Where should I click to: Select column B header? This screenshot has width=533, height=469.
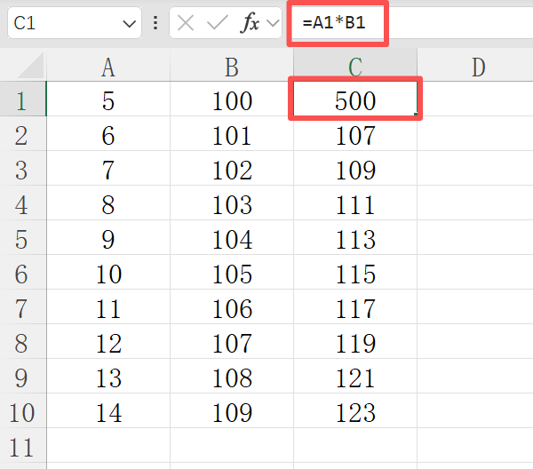click(232, 68)
